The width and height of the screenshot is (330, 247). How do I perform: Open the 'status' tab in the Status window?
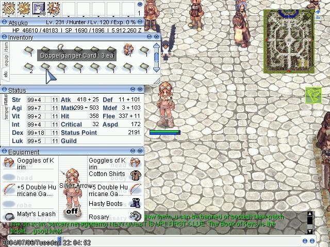(6, 100)
